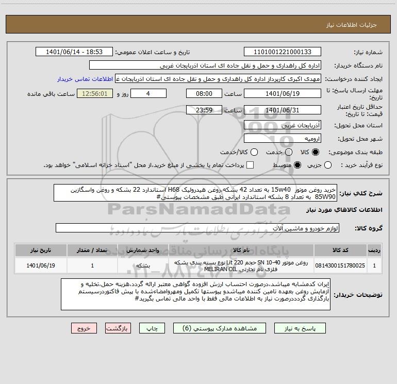
Task: Click the goods group لوازم خودرو field
Action: tap(197, 228)
